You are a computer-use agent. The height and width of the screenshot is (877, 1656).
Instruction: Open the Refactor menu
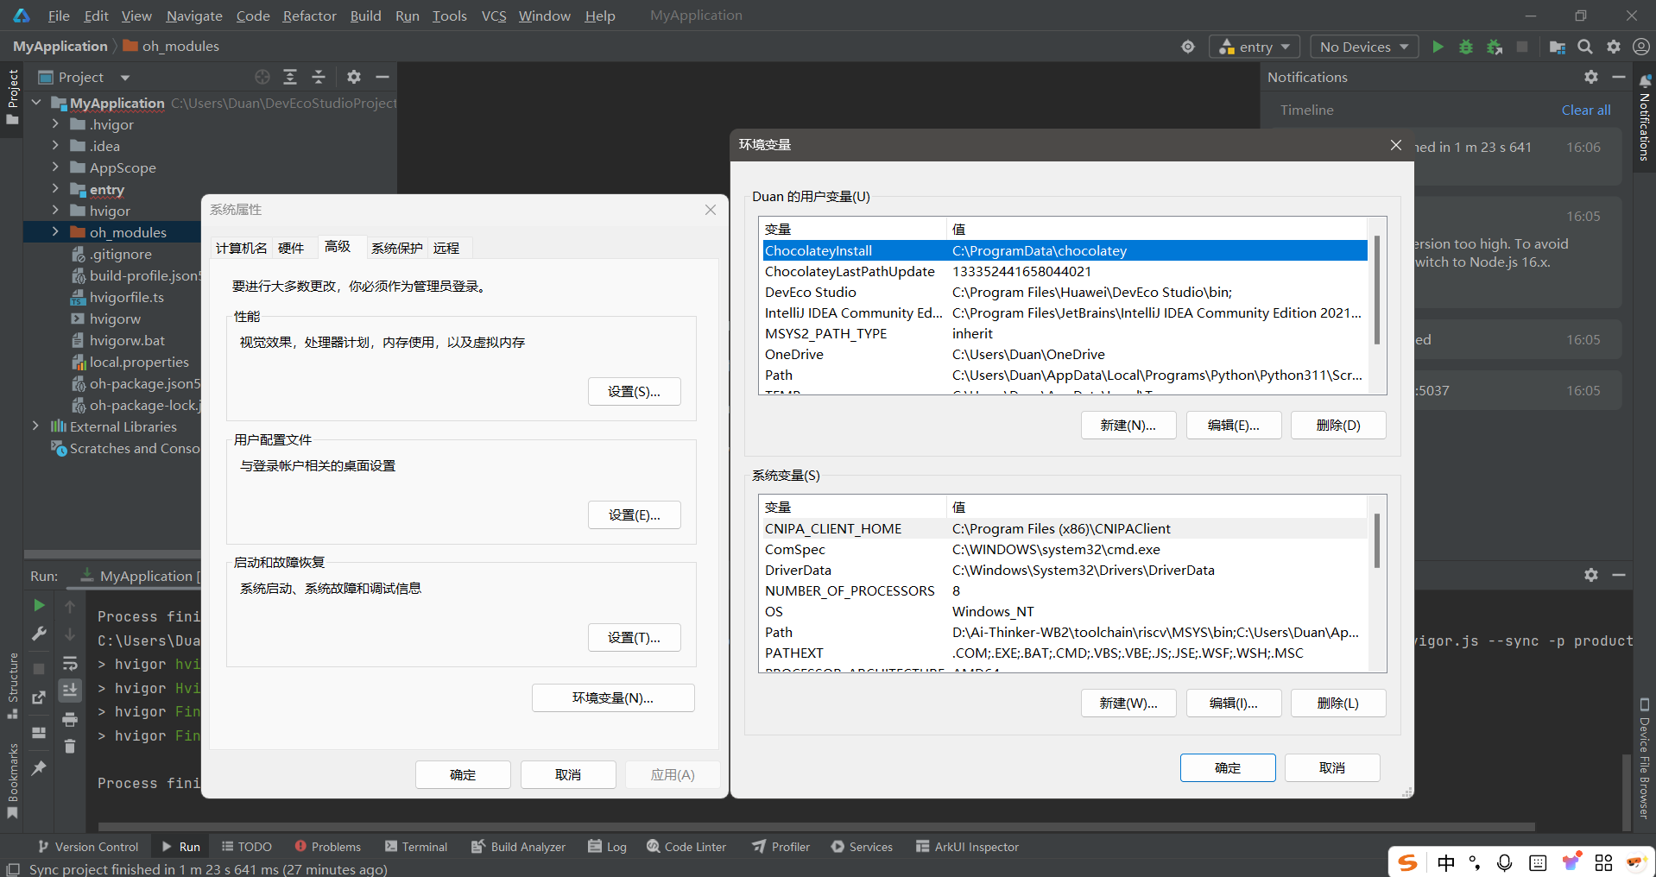click(x=309, y=16)
